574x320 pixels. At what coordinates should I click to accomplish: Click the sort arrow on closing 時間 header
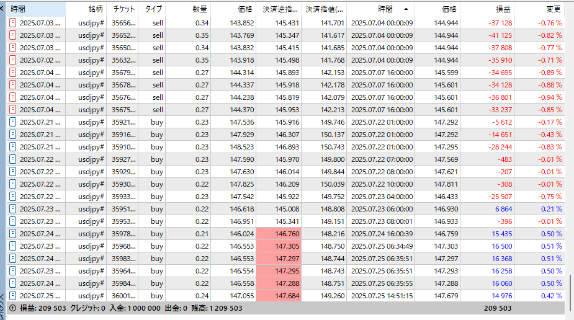click(406, 9)
